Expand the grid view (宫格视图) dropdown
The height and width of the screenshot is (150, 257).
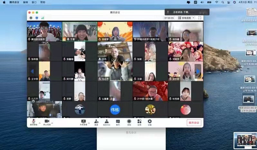[x=186, y=18]
